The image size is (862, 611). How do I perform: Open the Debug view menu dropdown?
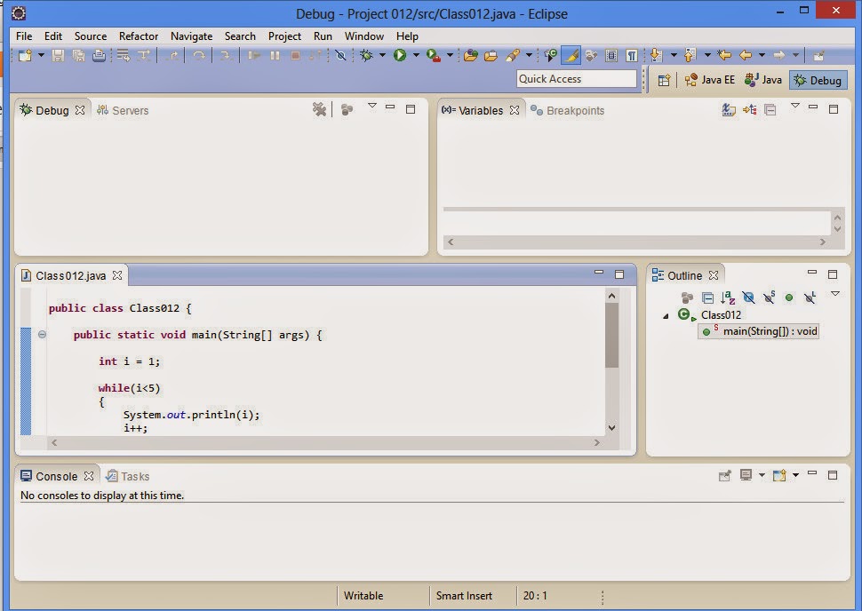(x=372, y=108)
